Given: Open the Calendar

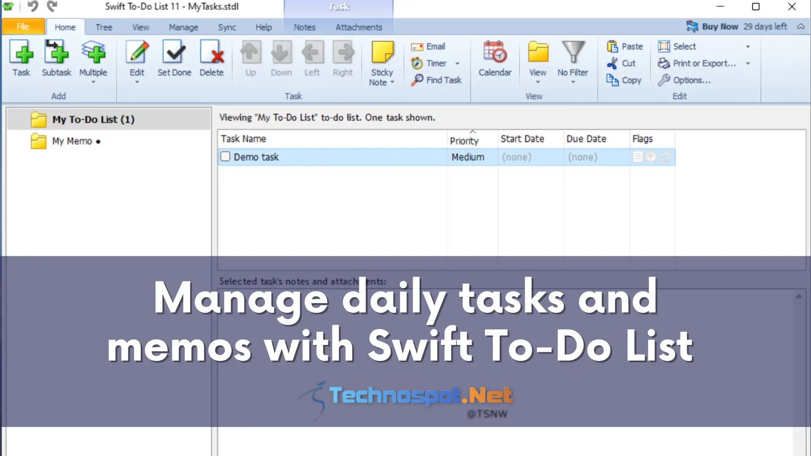Looking at the screenshot, I should (x=495, y=58).
